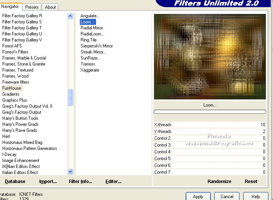The image size is (273, 200).
Task: Choose the Streak Mirror... filter
Action: tap(93, 52)
